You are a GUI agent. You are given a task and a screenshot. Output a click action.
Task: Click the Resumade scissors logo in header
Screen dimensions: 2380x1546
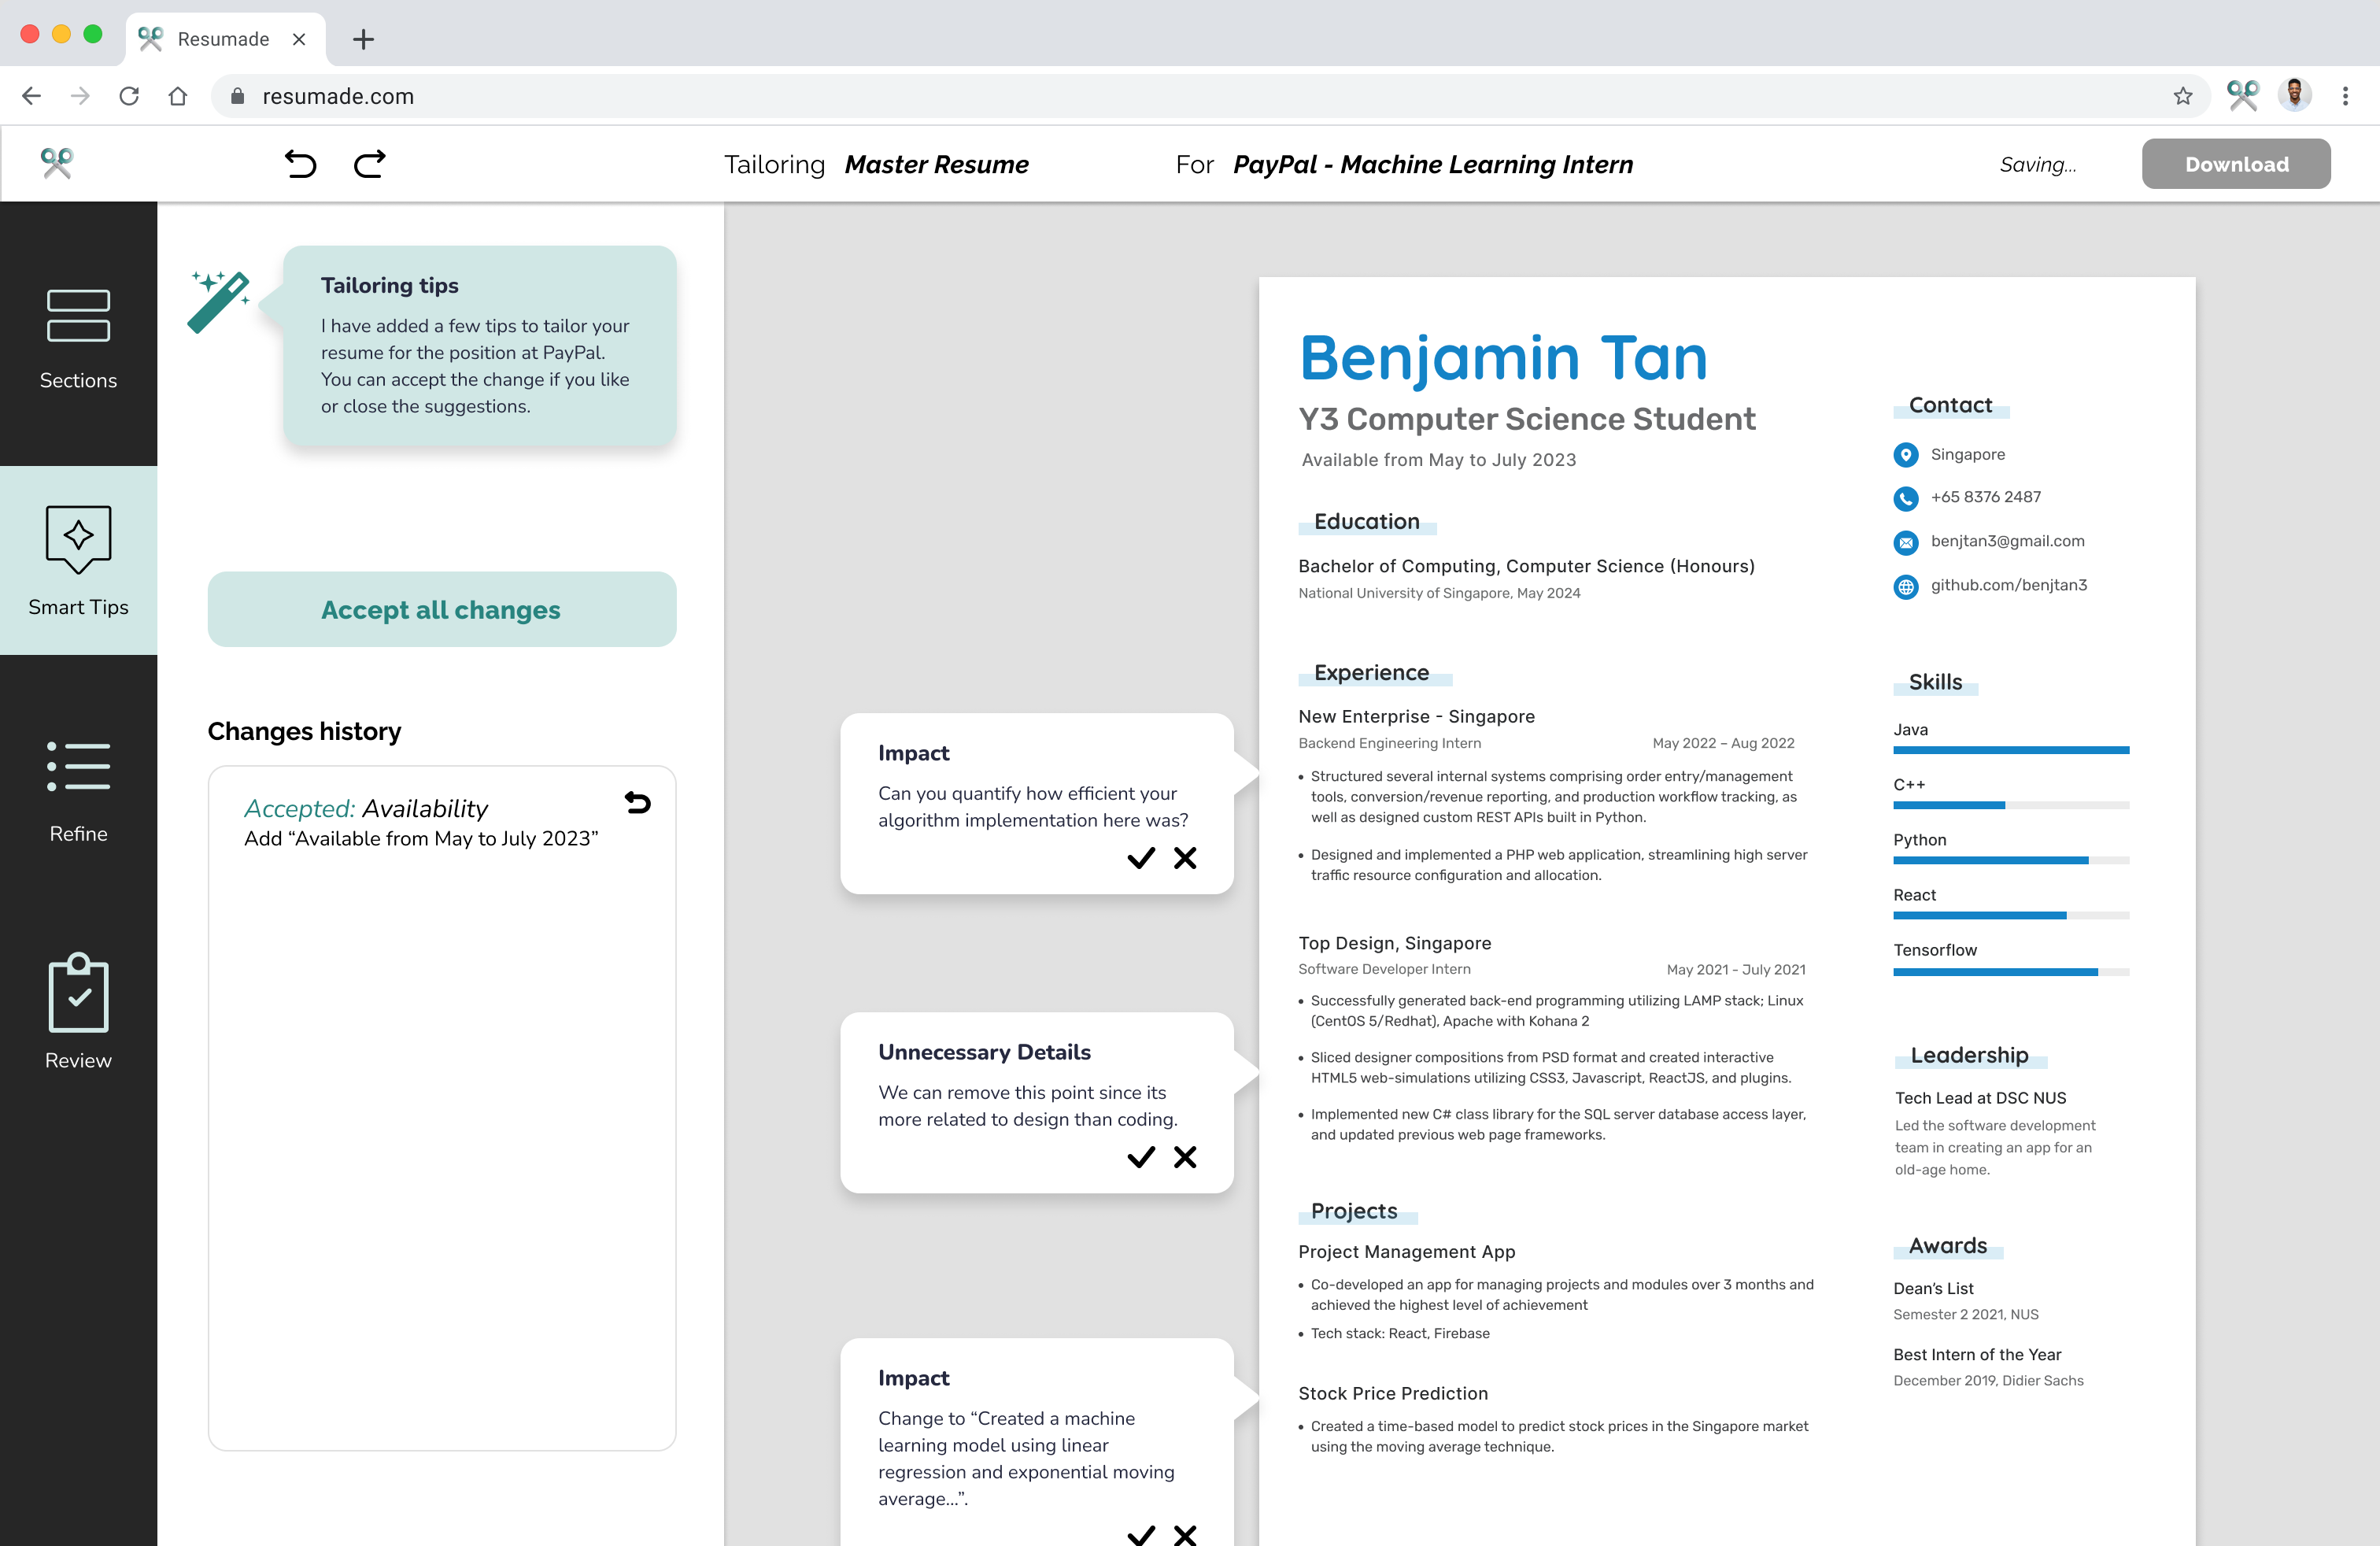pos(57,163)
